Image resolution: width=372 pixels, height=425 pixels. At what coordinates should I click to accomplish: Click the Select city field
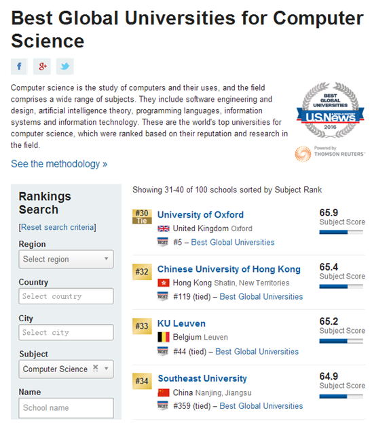pyautogui.click(x=66, y=332)
